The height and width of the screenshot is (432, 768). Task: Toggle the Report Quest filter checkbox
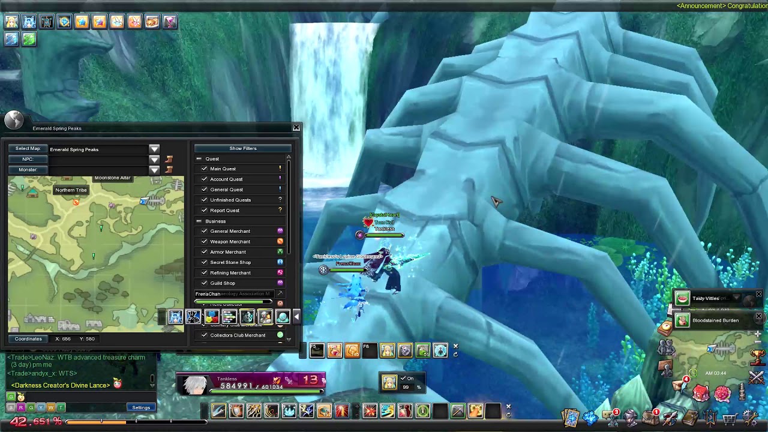tap(204, 210)
